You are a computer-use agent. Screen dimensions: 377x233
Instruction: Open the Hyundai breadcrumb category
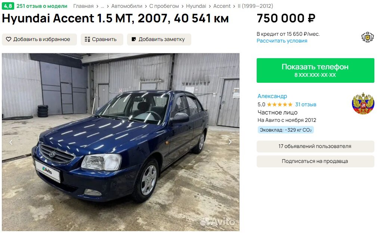tap(196, 6)
